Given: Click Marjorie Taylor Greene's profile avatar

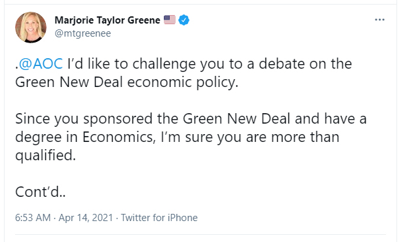Looking at the screenshot, I should pyautogui.click(x=31, y=27).
